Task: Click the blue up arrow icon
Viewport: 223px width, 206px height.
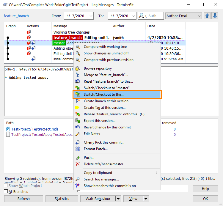Action: point(208,16)
